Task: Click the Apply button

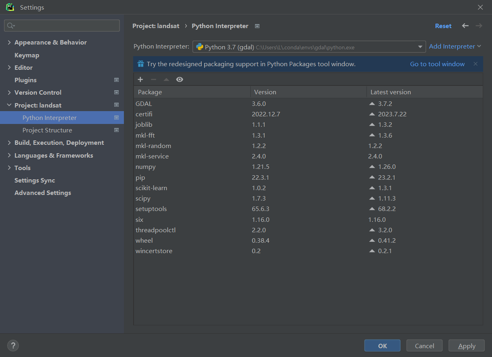Action: coord(467,346)
